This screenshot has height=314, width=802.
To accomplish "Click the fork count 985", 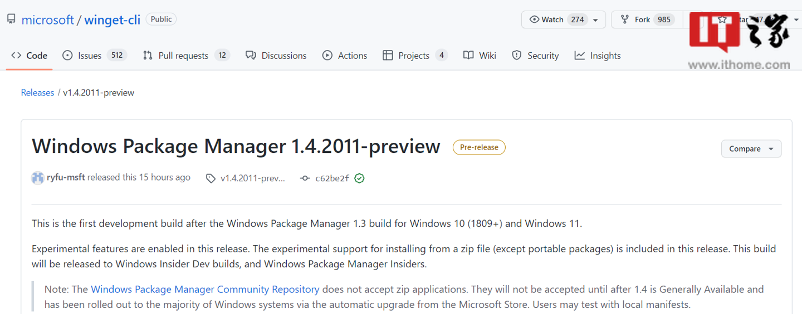I will click(664, 19).
